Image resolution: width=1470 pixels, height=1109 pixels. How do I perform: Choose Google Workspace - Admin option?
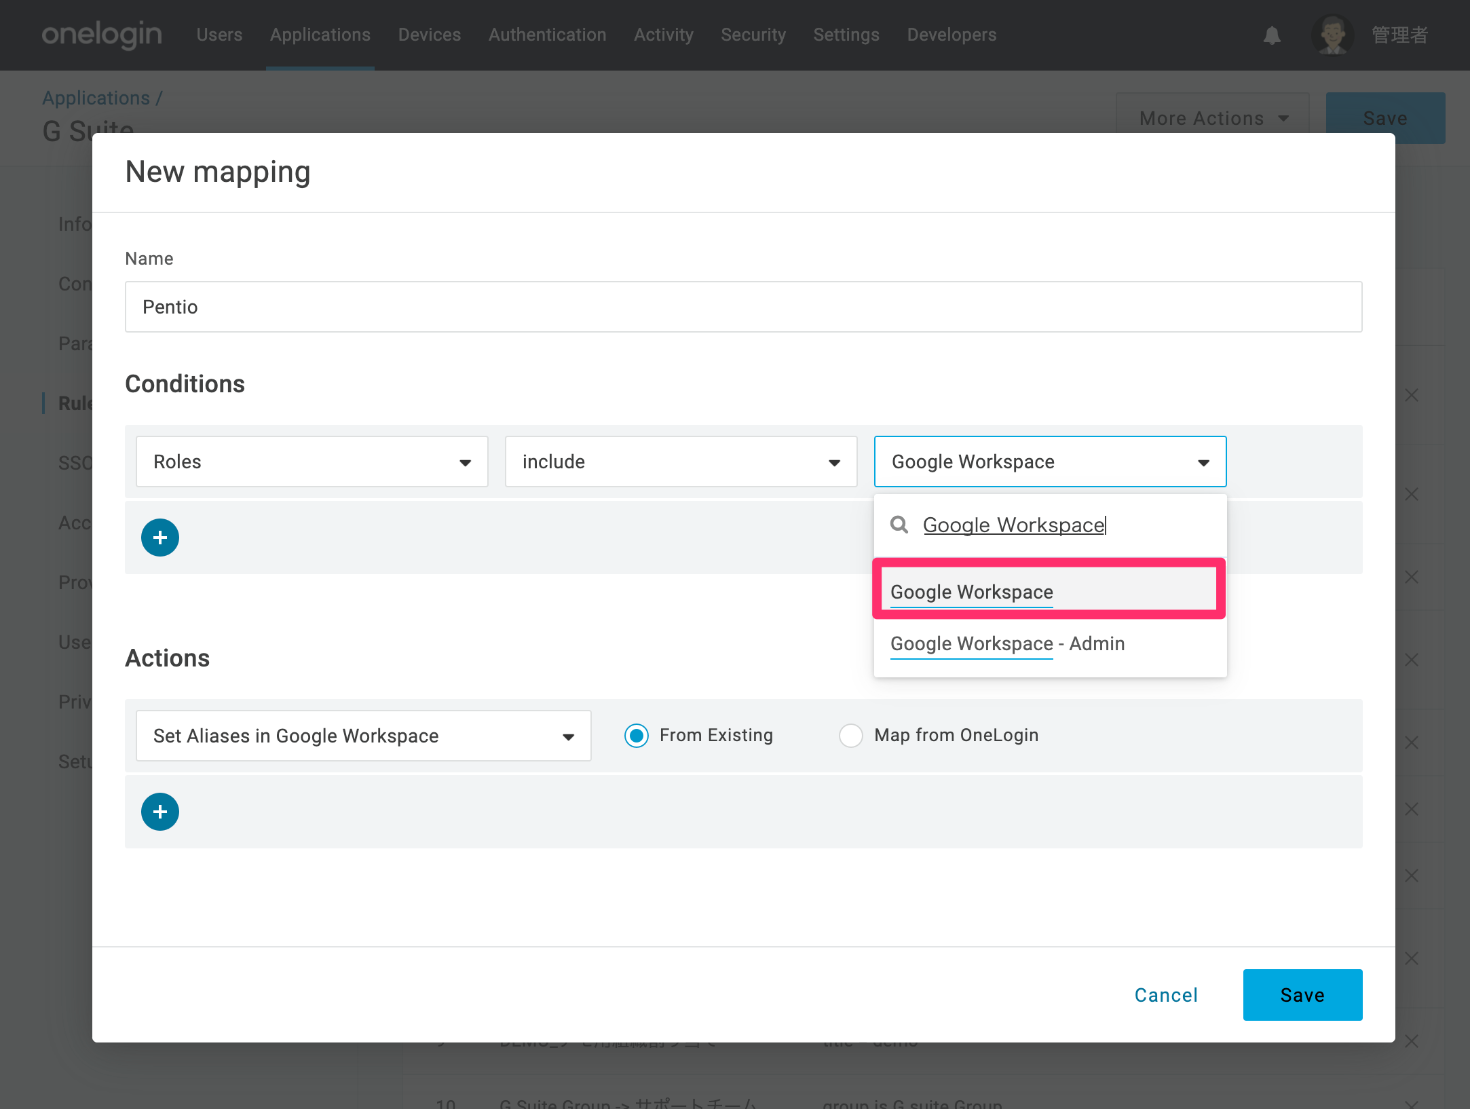1049,643
